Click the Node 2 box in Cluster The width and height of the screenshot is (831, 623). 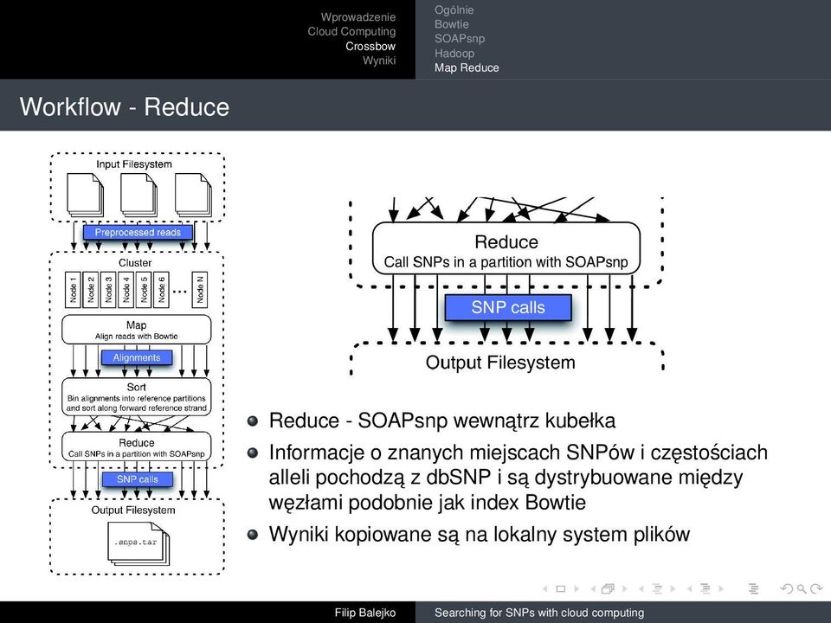tap(91, 289)
